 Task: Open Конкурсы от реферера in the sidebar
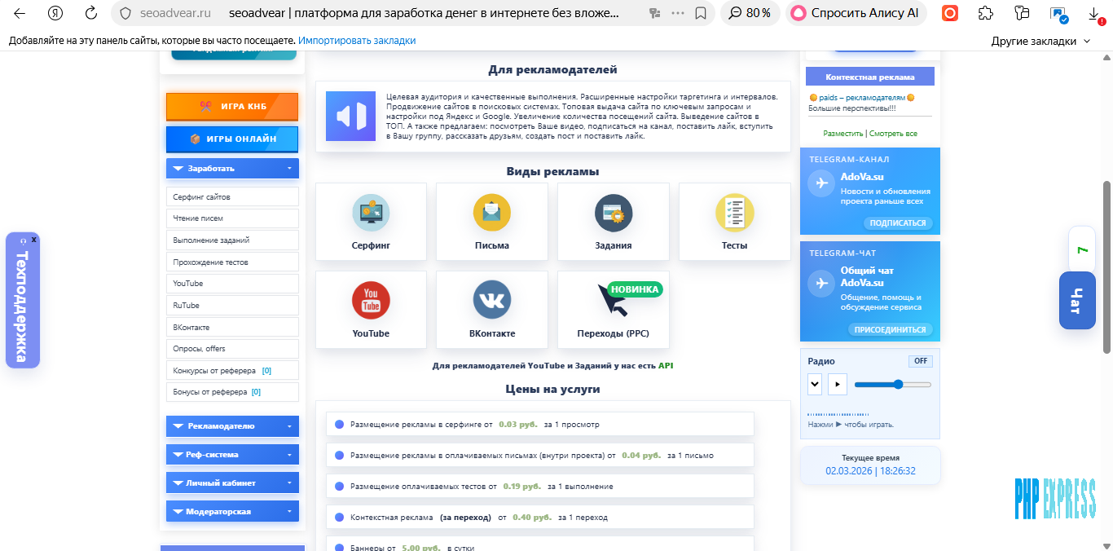[x=232, y=371]
